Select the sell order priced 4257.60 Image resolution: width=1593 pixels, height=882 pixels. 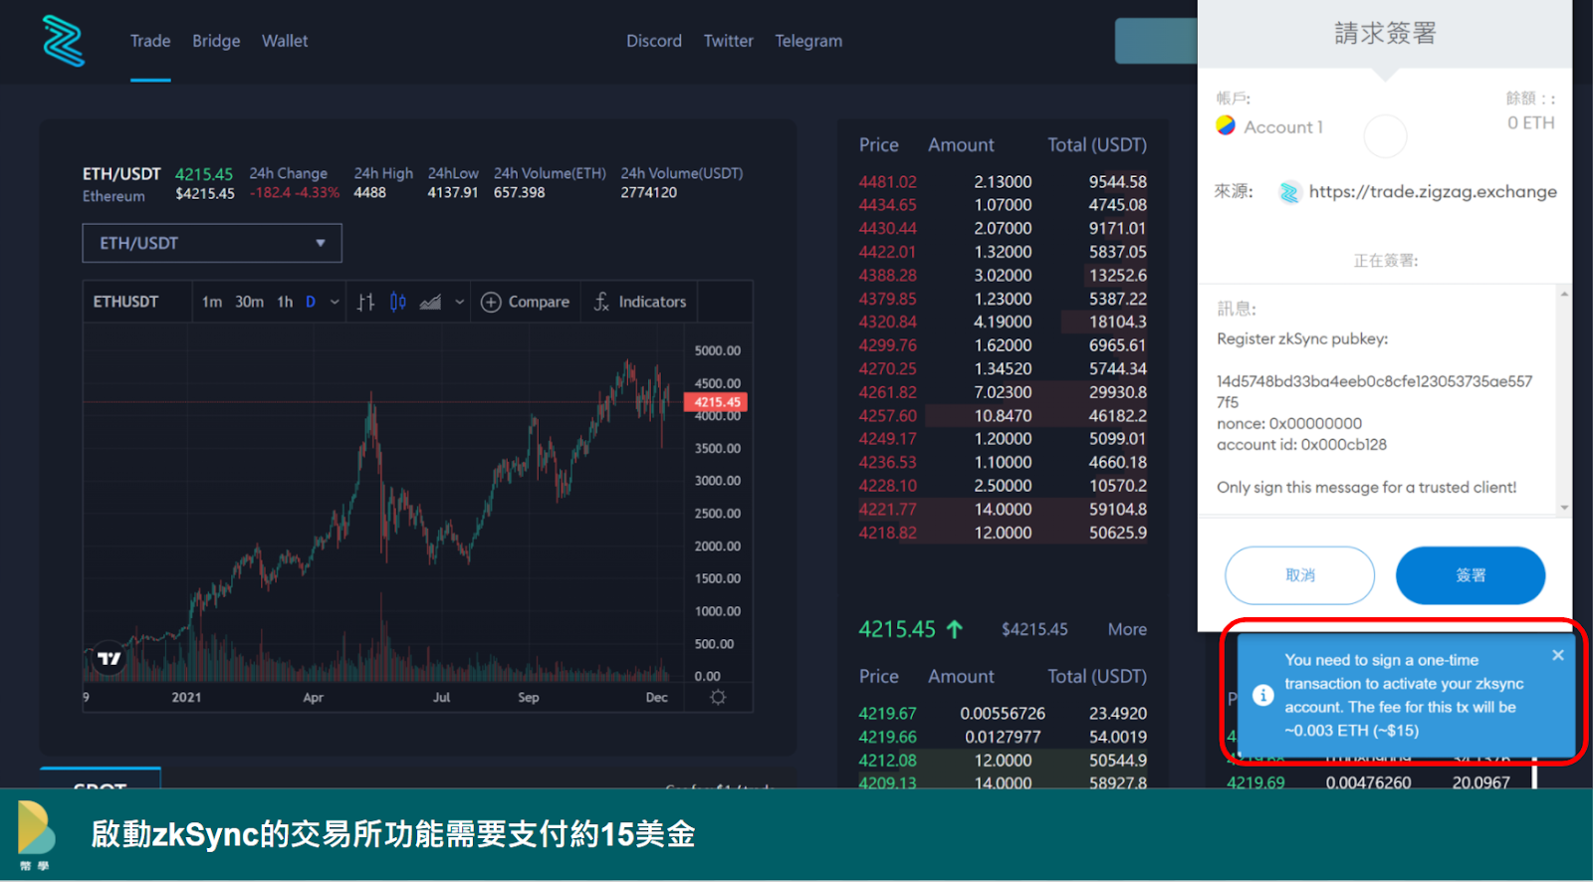point(1003,415)
